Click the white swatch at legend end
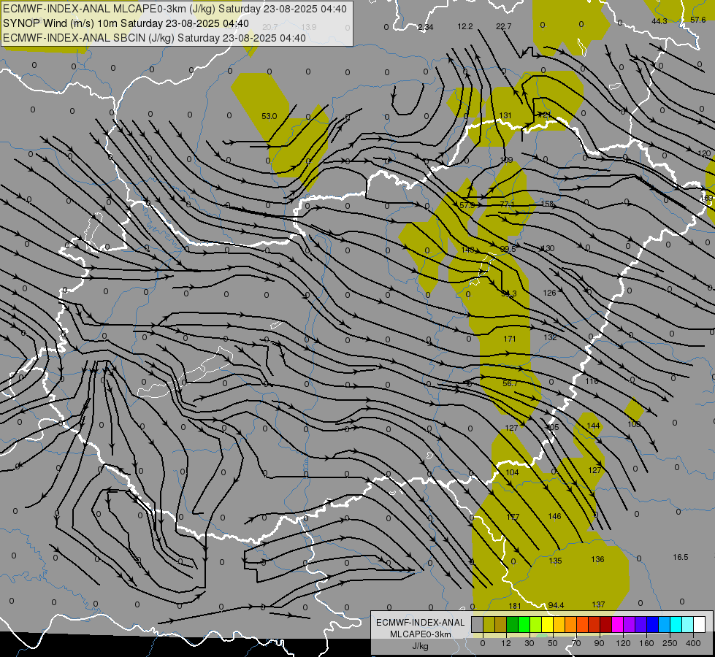The height and width of the screenshot is (657, 715). click(699, 624)
